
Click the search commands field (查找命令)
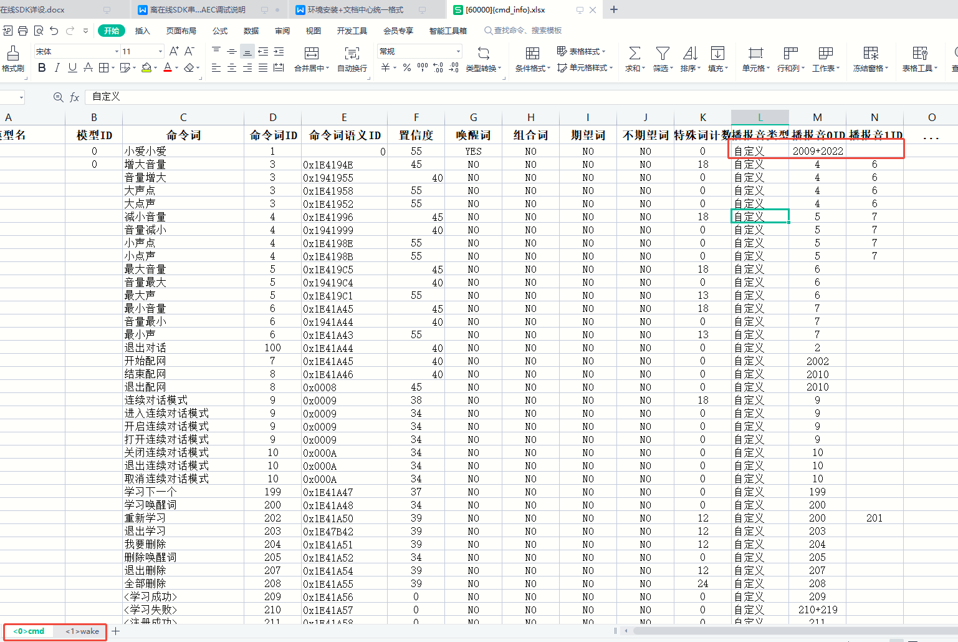[527, 31]
